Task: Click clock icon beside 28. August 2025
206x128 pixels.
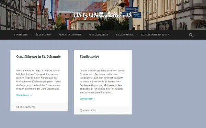Action: 18,107
